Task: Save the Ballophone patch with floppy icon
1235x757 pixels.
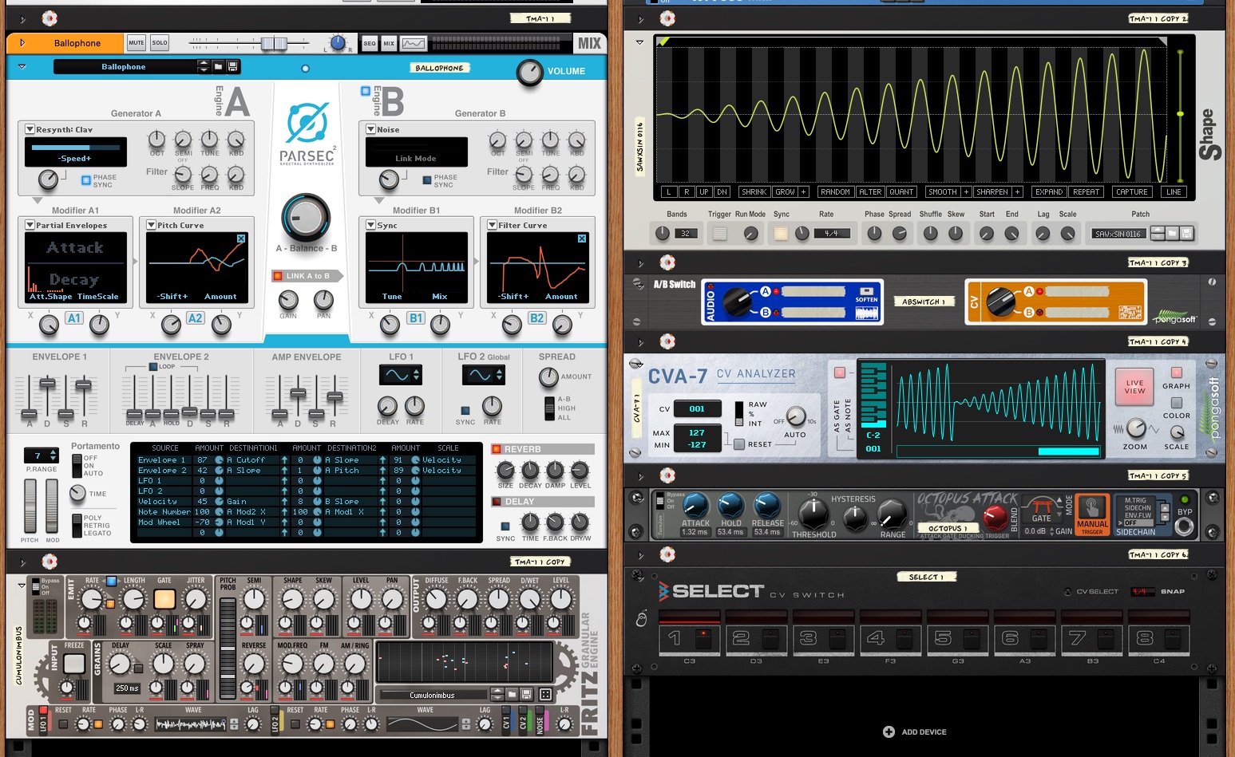Action: pos(232,67)
